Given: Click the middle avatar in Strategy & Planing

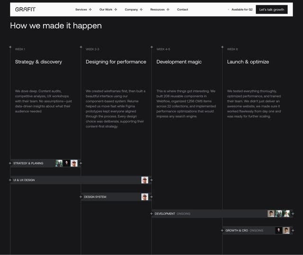Looking at the screenshot, I should [x=66, y=163].
